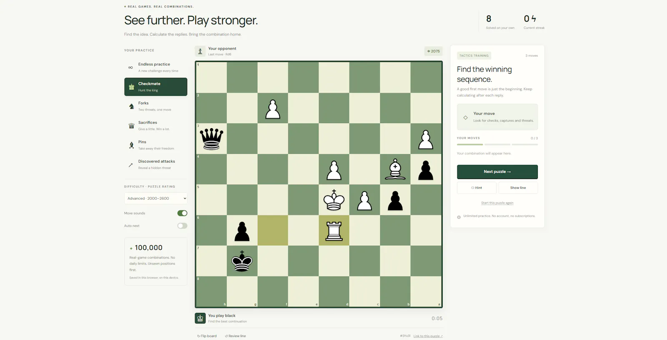667x340 pixels.
Task: Click the black player avatar icon
Action: point(200,318)
